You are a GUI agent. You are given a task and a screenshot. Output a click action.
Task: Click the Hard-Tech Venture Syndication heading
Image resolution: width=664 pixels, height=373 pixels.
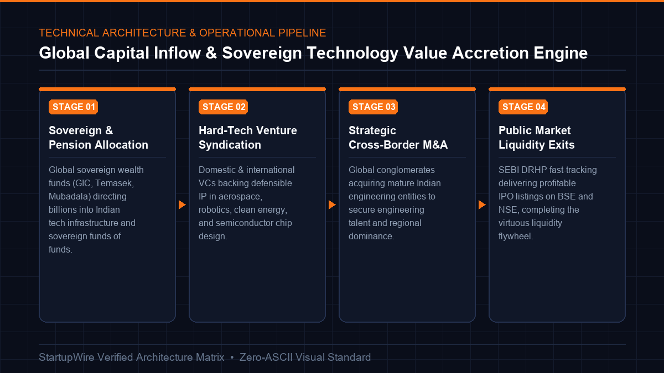[x=248, y=138]
